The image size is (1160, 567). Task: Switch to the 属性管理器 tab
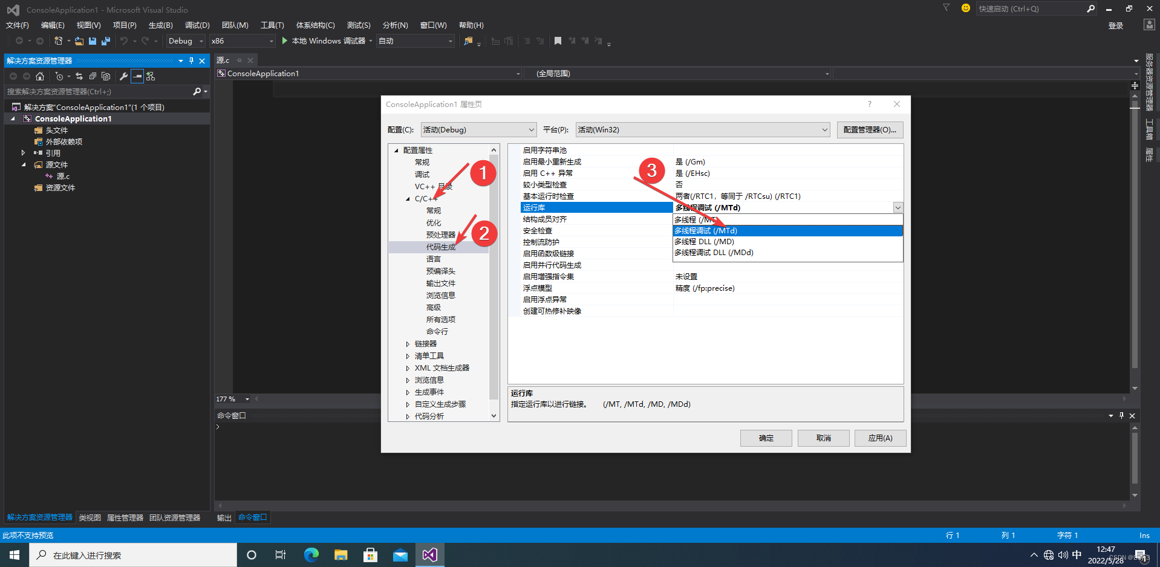pyautogui.click(x=125, y=517)
